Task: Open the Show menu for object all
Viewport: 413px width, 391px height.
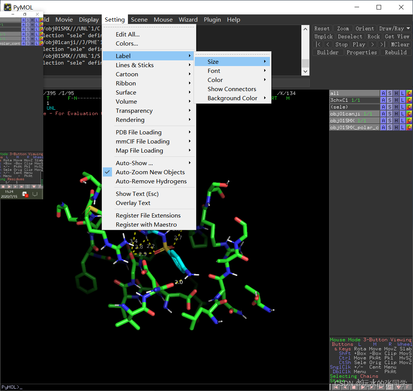Action: (390, 93)
